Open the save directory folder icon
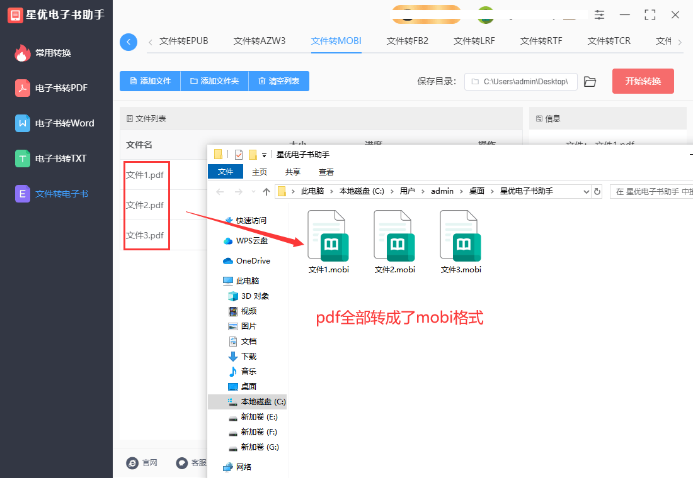This screenshot has height=478, width=693. point(590,82)
